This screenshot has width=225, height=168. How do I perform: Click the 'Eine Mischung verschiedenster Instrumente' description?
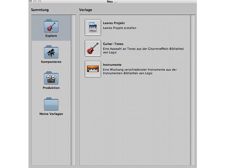click(140, 71)
